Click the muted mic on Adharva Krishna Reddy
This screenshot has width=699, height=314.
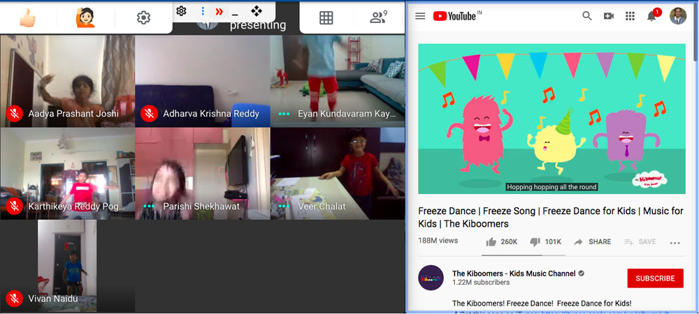149,114
